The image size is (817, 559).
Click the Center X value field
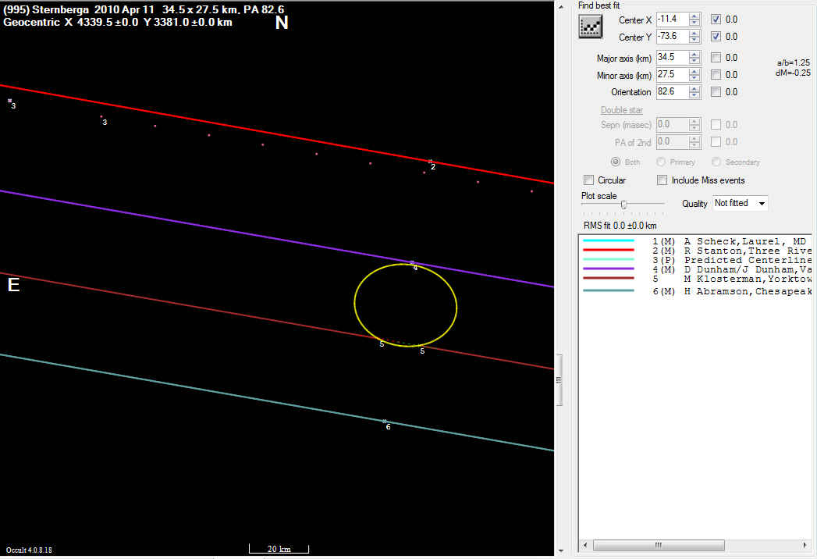pyautogui.click(x=672, y=20)
